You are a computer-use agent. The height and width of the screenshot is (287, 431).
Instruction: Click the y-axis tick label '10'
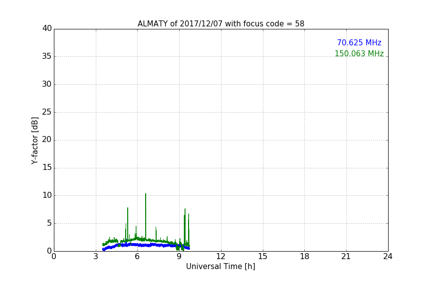click(x=47, y=195)
